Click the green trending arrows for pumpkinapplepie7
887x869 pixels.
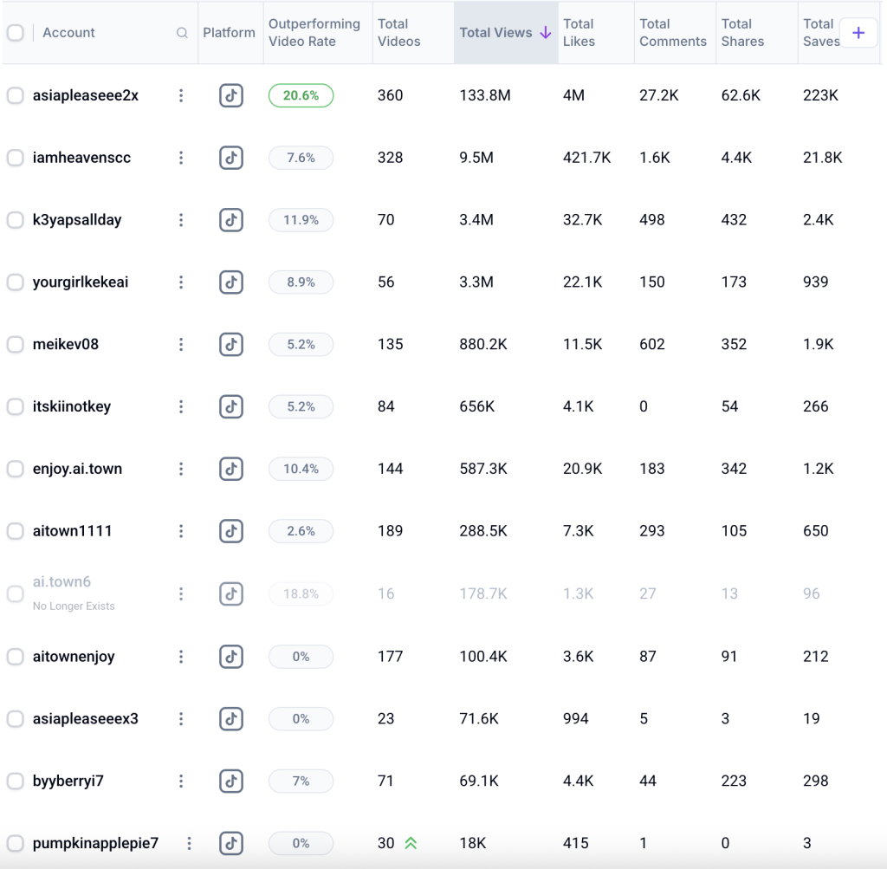point(411,843)
